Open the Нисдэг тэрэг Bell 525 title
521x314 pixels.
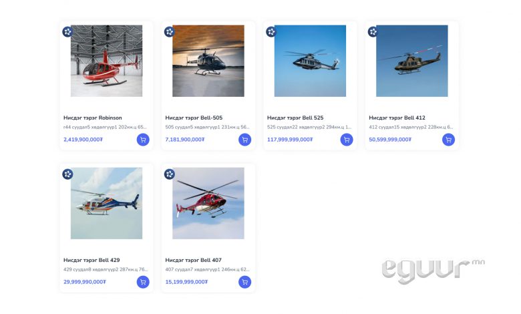click(295, 118)
